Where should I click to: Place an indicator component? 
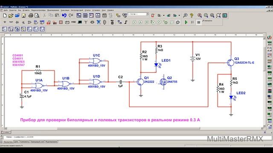pyautogui.click(x=61, y=22)
